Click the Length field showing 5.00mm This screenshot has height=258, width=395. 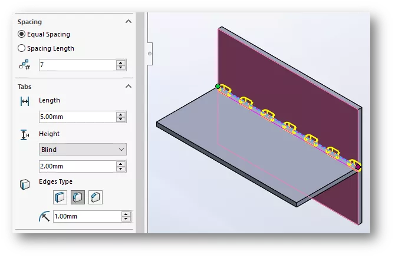77,117
